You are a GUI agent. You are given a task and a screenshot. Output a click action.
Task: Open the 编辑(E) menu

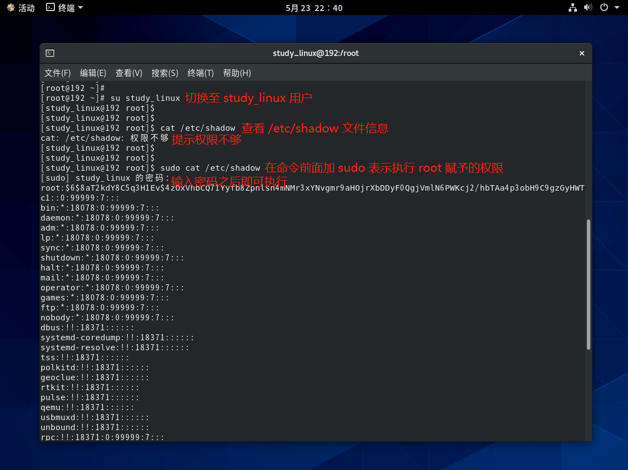click(x=93, y=73)
